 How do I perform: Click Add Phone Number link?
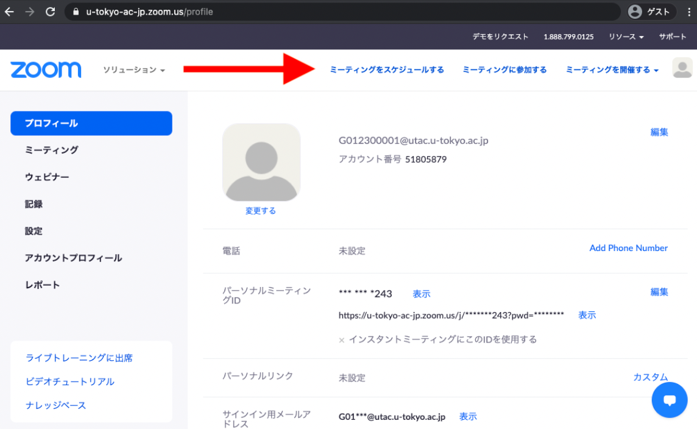point(629,248)
